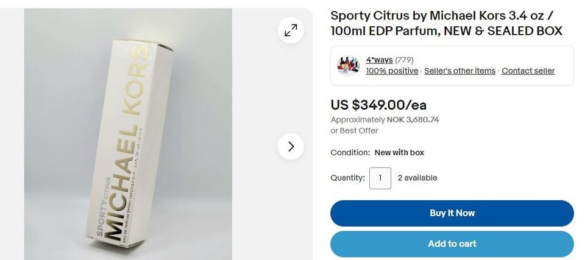Select the Sporty Citrus listing title
The height and width of the screenshot is (260, 585).
click(446, 23)
